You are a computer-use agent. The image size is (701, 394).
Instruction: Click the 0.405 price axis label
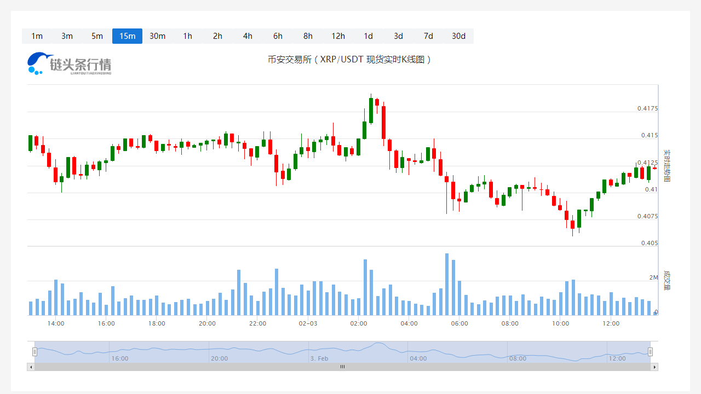(650, 243)
